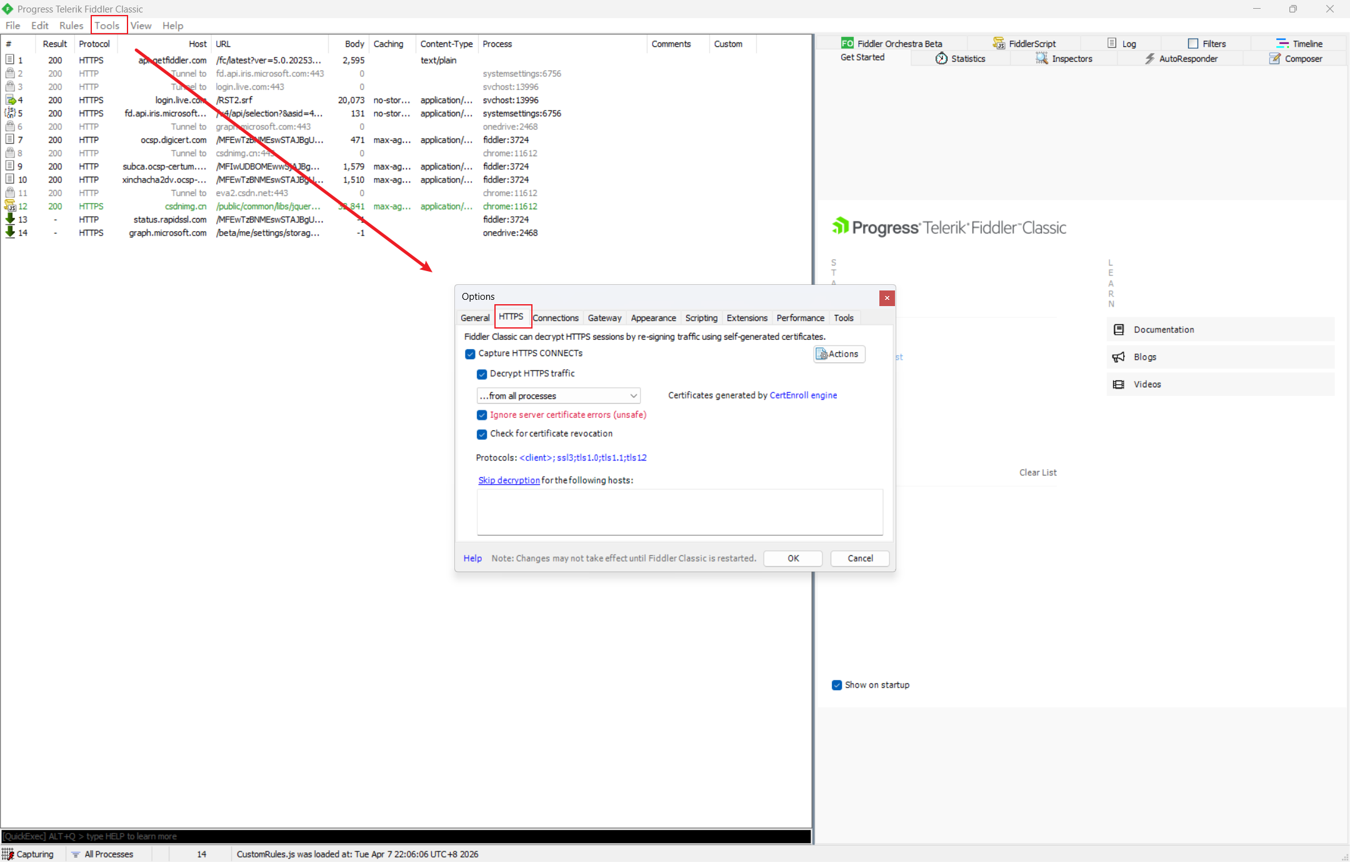Open the AutoResponder lightning icon
The height and width of the screenshot is (862, 1350).
(1149, 59)
